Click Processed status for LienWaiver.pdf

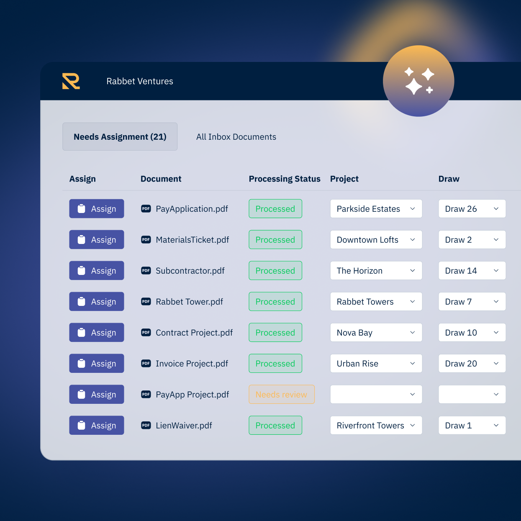[x=275, y=425]
